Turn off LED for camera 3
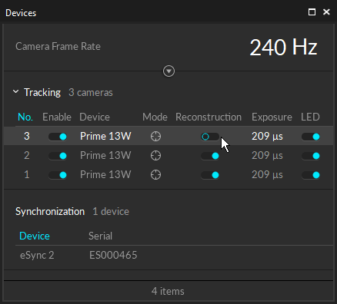Viewport: 337px width, 304px height. pos(311,137)
